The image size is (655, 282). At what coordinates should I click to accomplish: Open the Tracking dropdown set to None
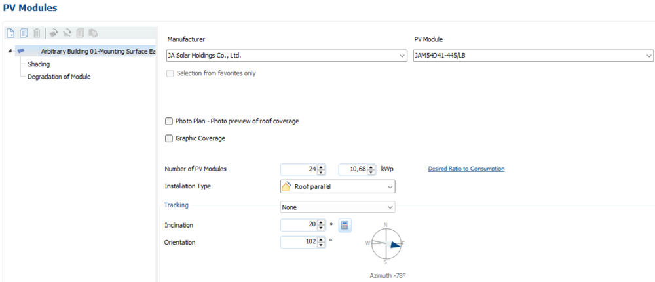pos(337,207)
